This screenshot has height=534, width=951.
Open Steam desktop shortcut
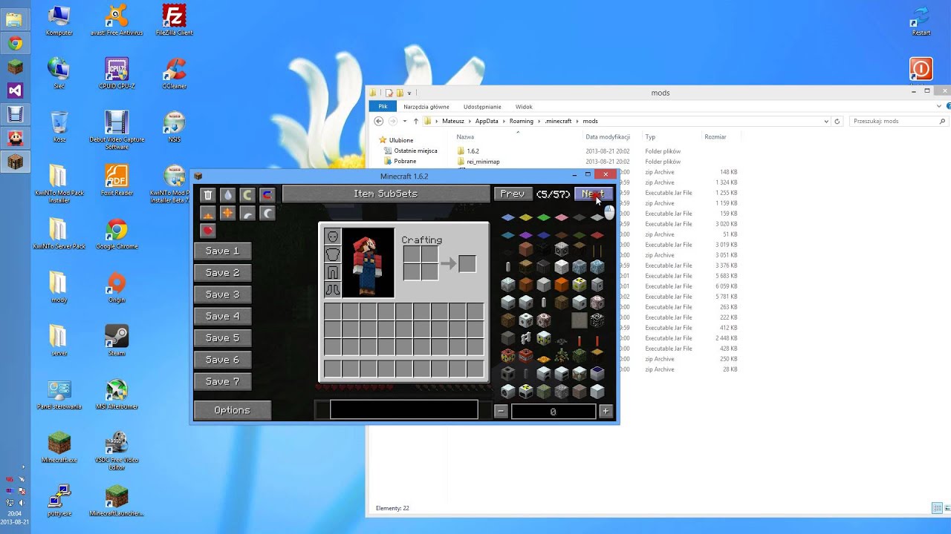pos(117,340)
